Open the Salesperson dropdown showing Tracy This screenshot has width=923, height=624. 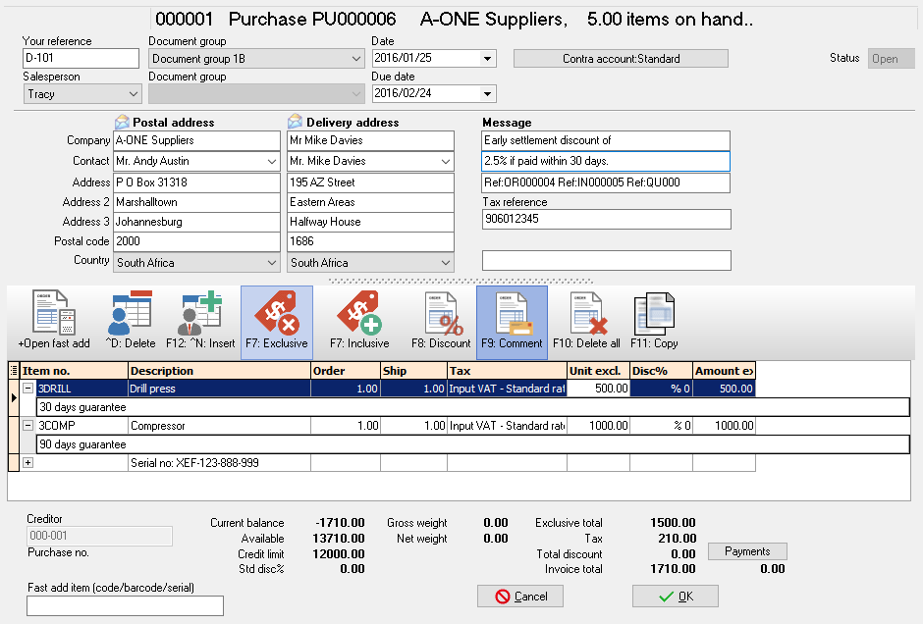click(x=134, y=94)
